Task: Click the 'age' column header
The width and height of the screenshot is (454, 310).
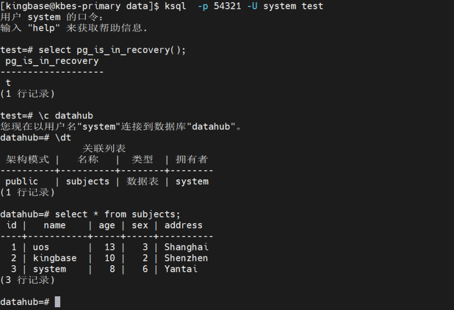Action: 107,225
